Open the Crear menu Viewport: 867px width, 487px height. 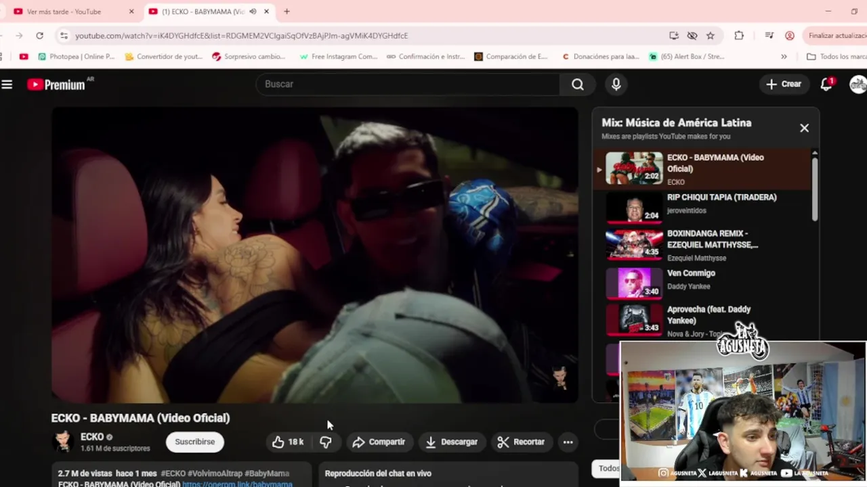784,84
